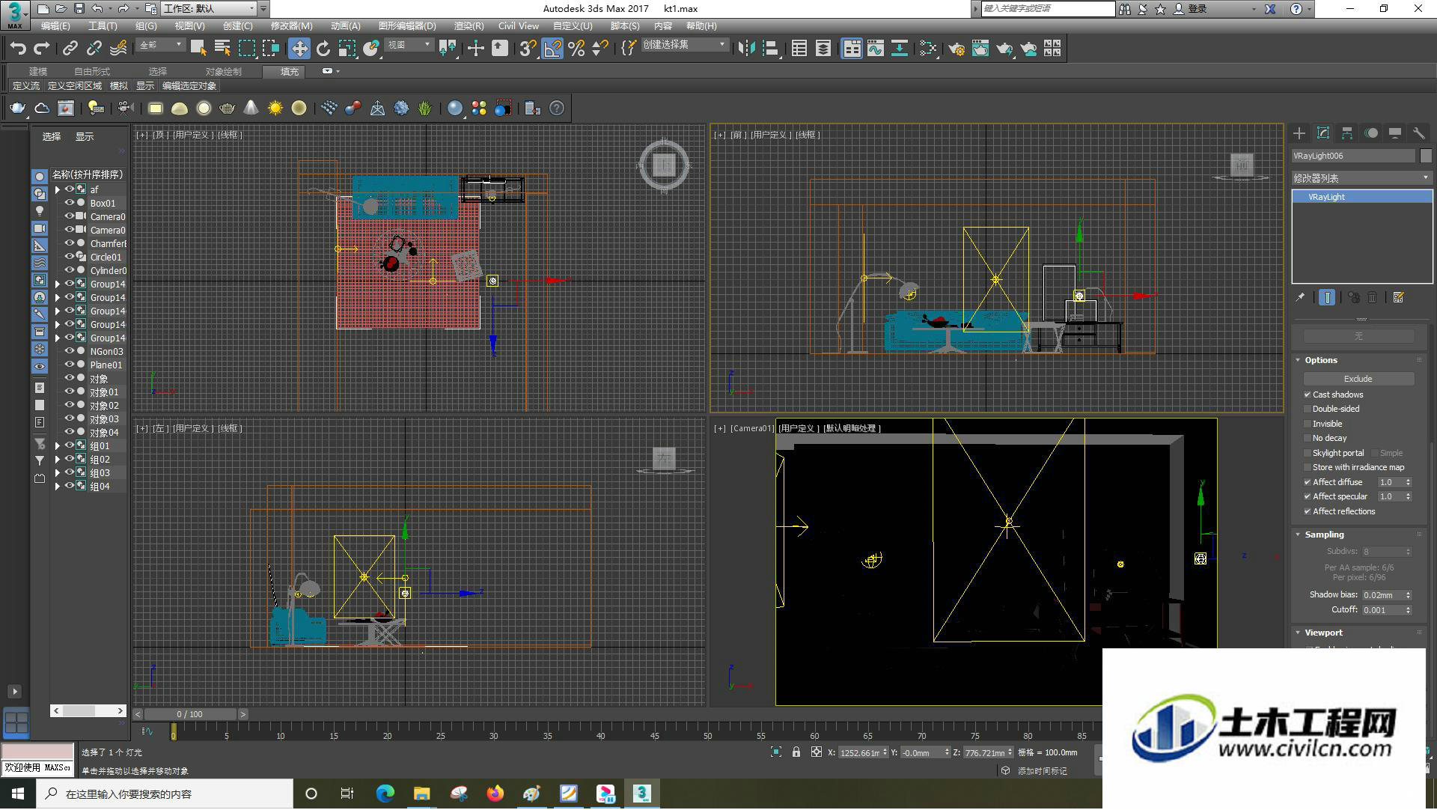Toggle Affect reflections checkbox
The height and width of the screenshot is (810, 1437).
1308,511
